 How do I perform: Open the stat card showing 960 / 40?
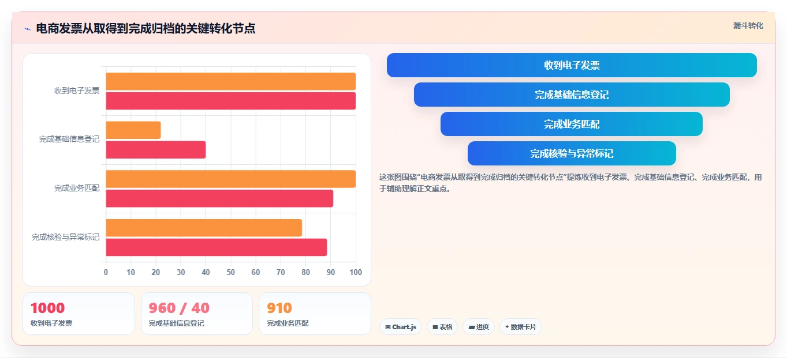tap(197, 314)
